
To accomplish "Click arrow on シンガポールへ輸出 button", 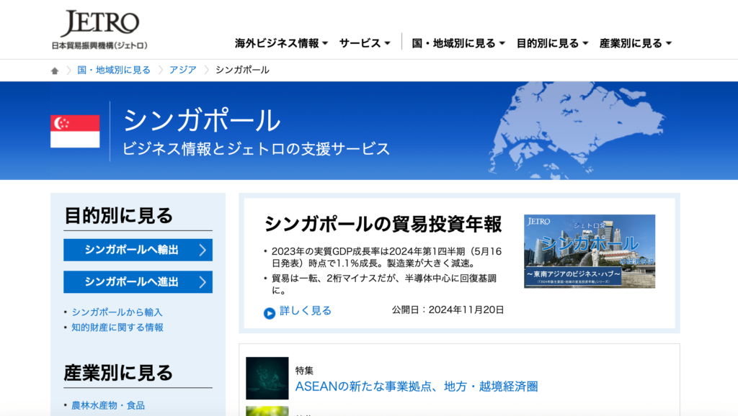I will tap(203, 250).
